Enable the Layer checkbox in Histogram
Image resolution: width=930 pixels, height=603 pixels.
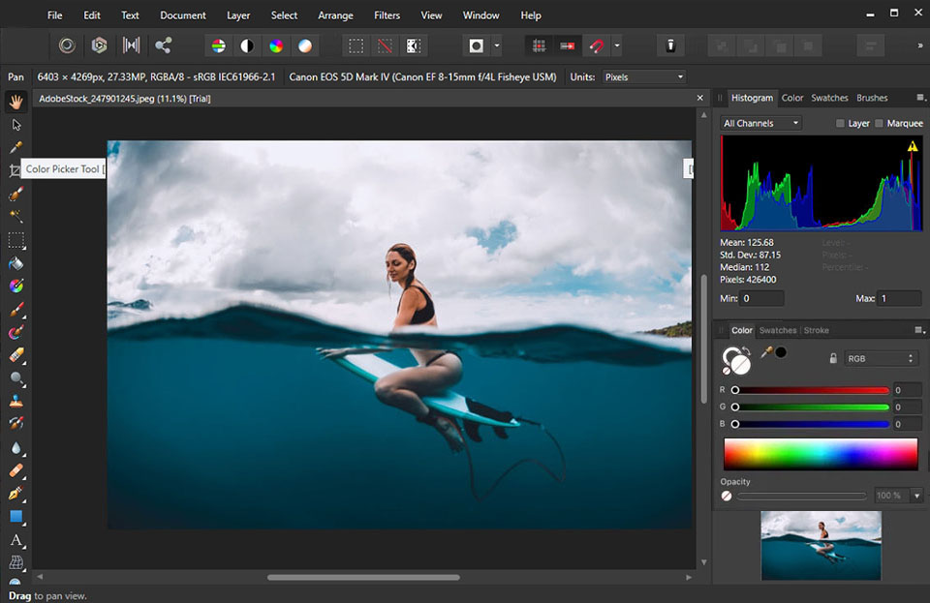[840, 123]
